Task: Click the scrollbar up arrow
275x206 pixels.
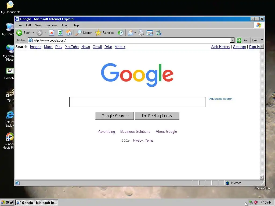Action: tap(262, 46)
